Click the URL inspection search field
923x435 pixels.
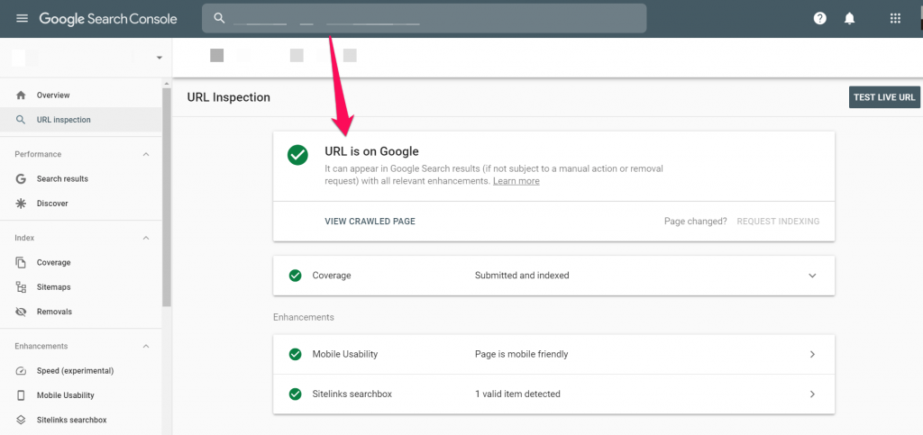[x=424, y=18]
